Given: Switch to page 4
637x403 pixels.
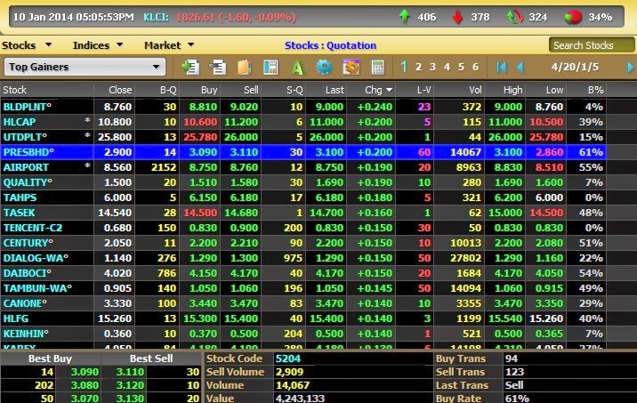Looking at the screenshot, I should (x=447, y=67).
